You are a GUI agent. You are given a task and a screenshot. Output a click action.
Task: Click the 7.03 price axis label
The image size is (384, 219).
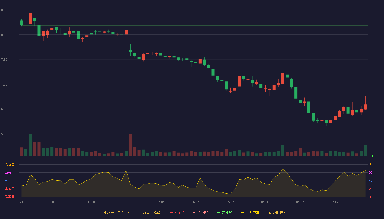pos(4,85)
